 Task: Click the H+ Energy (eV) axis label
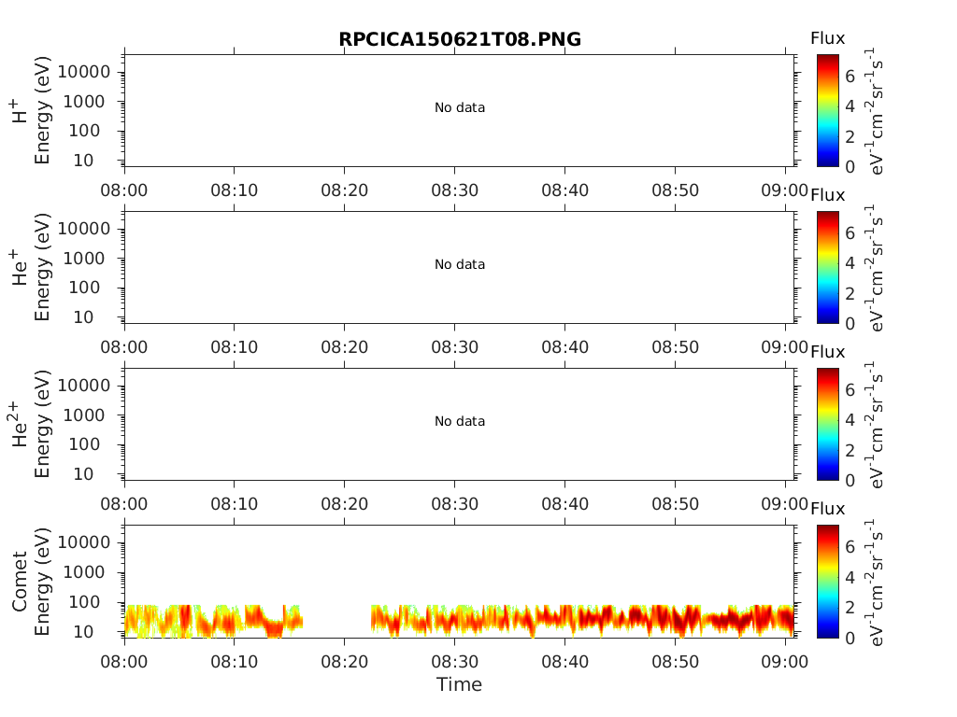point(31,110)
